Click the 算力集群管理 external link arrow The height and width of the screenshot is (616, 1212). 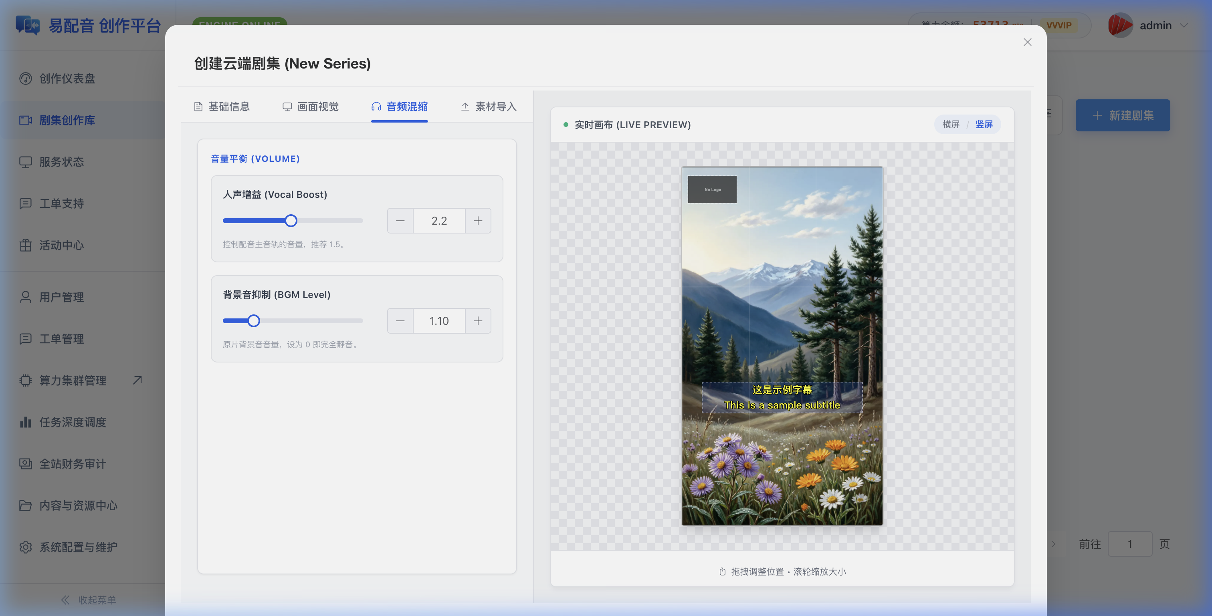[137, 380]
